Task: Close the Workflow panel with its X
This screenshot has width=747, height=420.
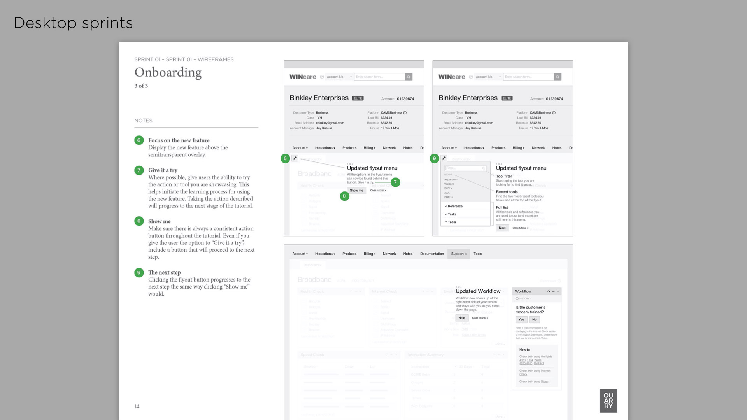Action: coord(558,291)
